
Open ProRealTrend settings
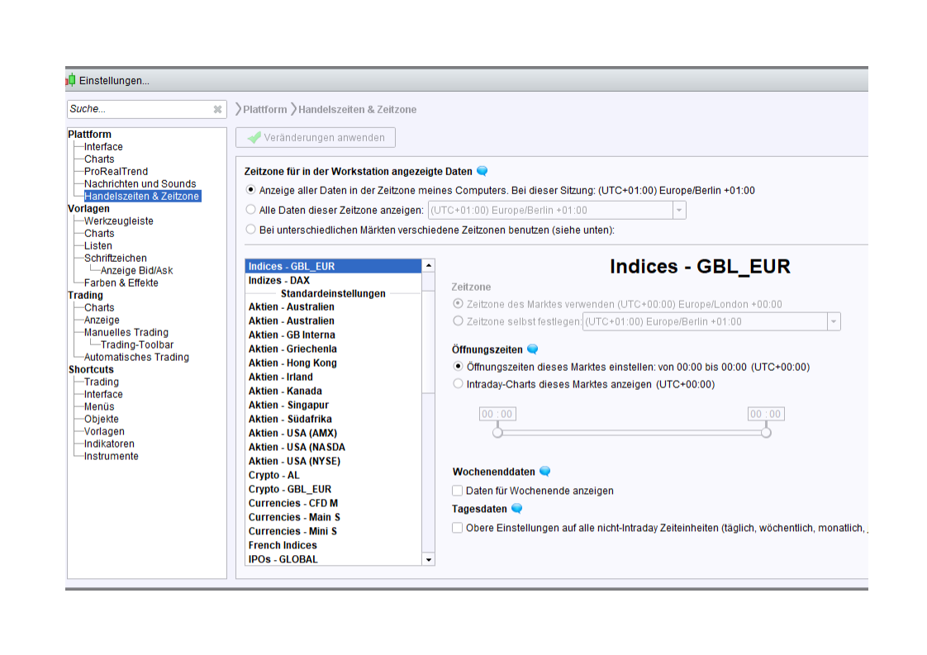coord(116,172)
